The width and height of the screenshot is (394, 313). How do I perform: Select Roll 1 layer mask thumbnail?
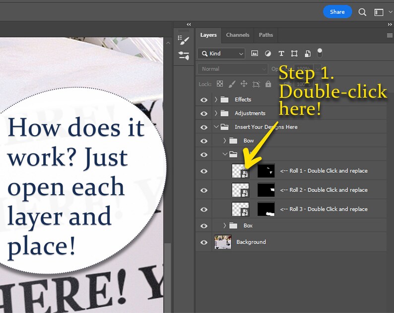point(266,171)
